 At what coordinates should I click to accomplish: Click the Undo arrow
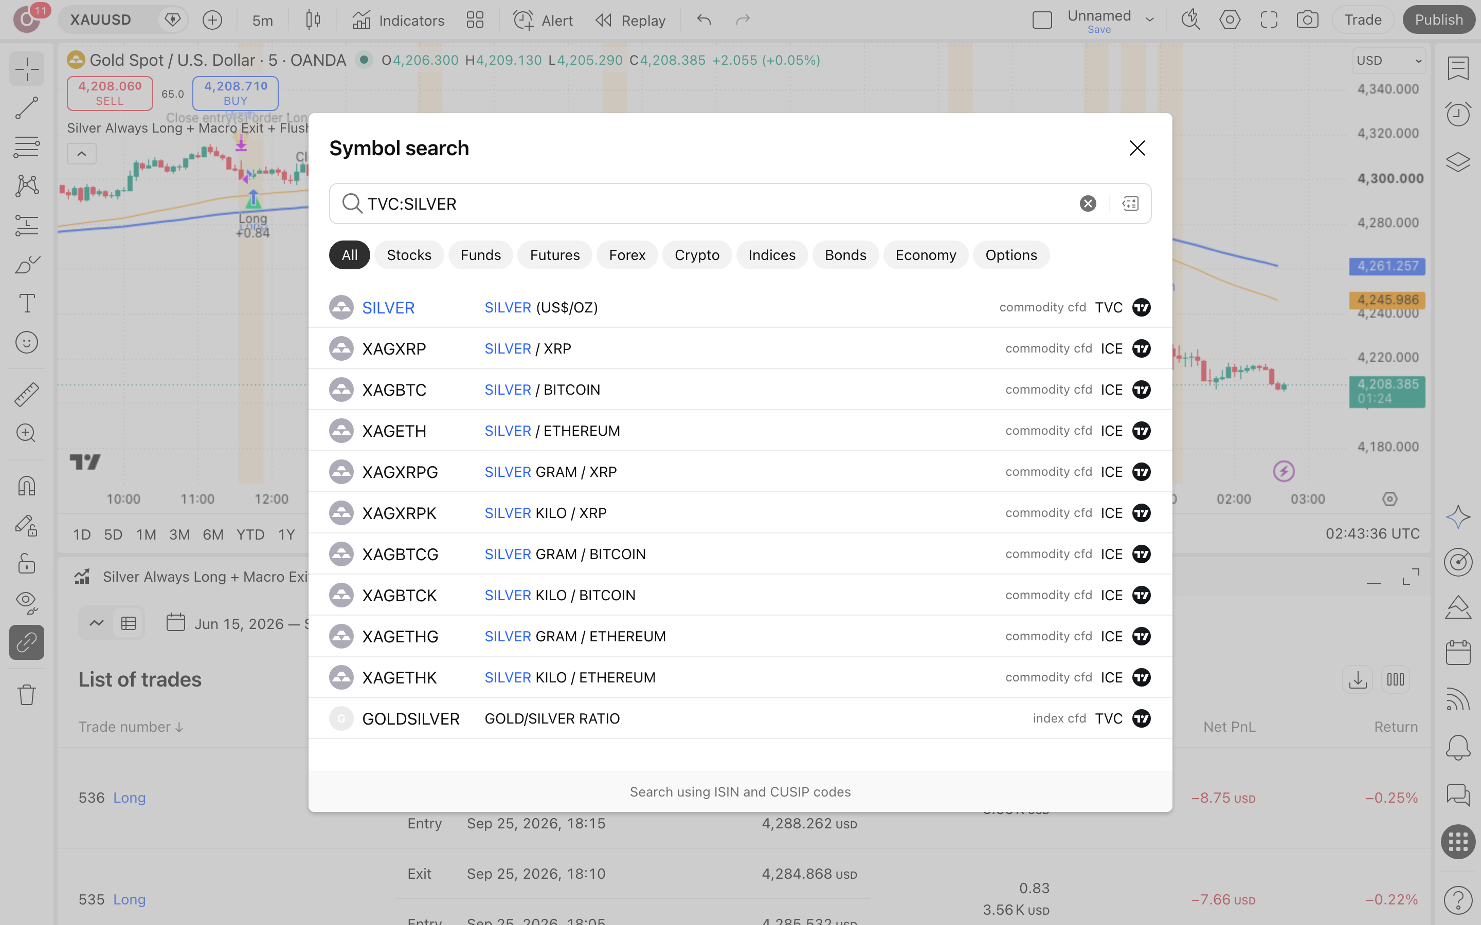coord(704,20)
